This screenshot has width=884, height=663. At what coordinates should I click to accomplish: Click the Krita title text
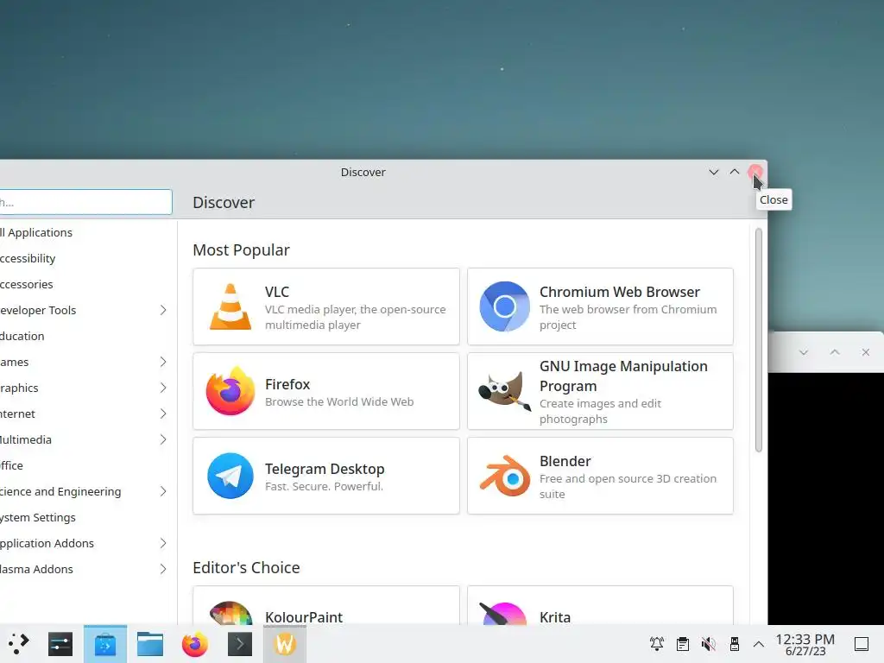(555, 617)
